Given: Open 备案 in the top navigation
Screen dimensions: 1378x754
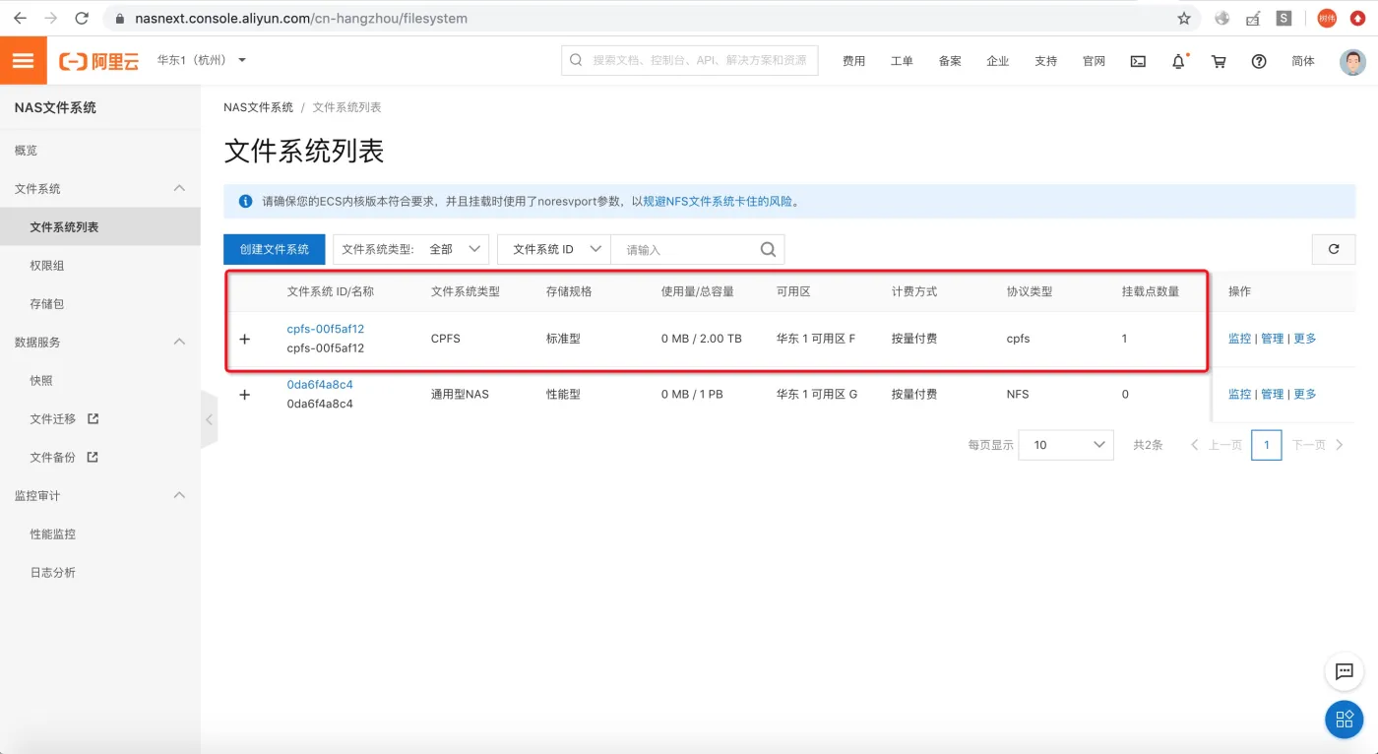Looking at the screenshot, I should click(x=950, y=61).
